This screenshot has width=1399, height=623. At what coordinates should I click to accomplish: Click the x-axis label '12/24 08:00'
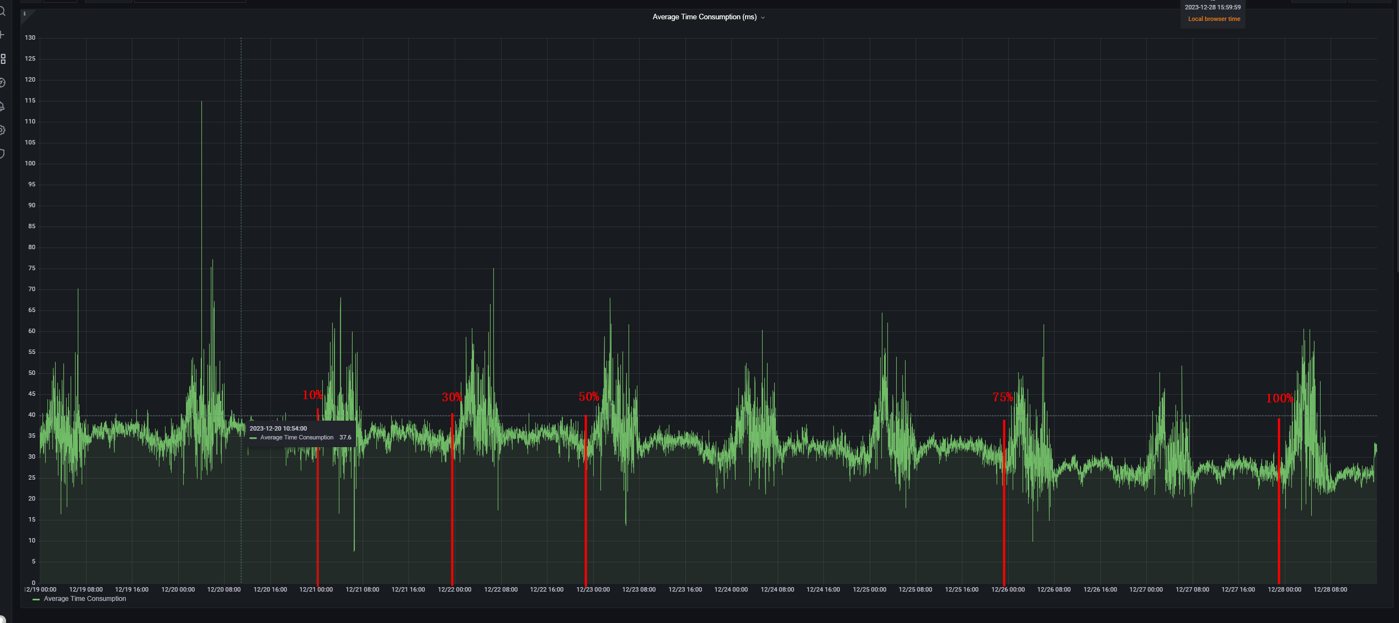pyautogui.click(x=777, y=590)
